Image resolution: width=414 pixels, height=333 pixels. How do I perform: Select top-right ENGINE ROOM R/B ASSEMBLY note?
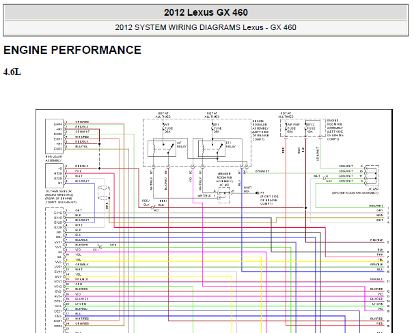335,130
